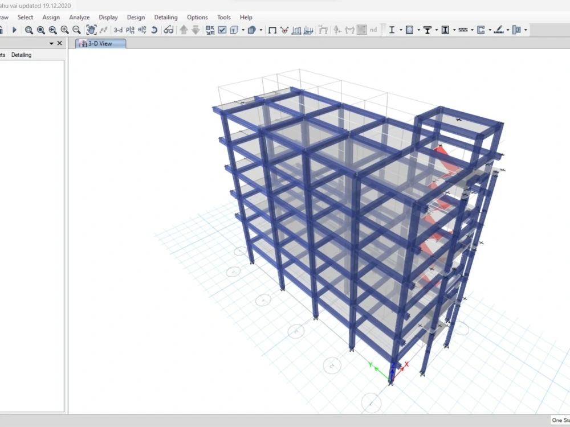Zoom out one step
Image resolution: width=570 pixels, height=427 pixels.
[x=76, y=30]
